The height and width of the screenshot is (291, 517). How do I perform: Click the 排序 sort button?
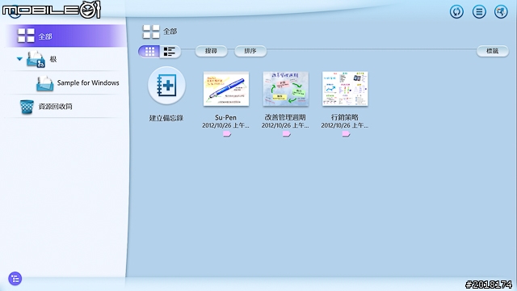(x=250, y=51)
